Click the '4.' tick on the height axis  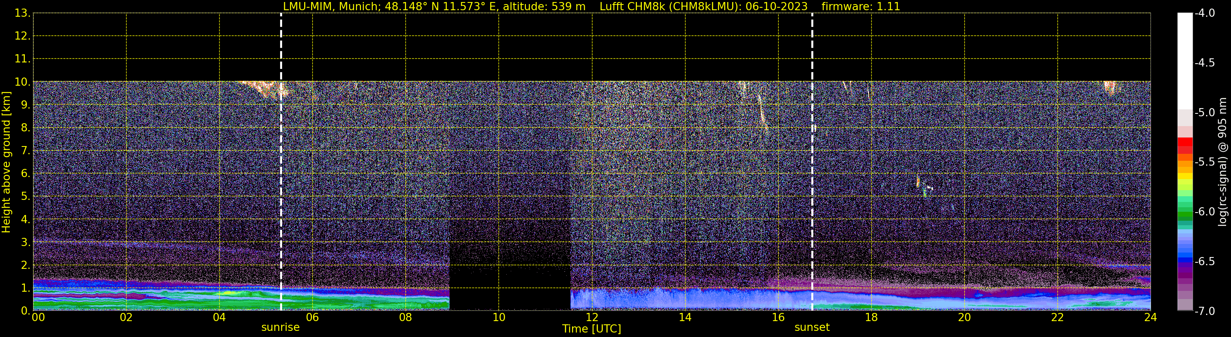tap(25, 219)
